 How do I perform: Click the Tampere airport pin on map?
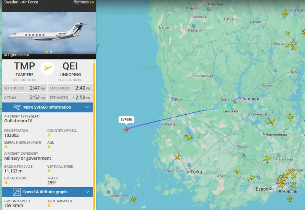pyautogui.click(x=234, y=102)
